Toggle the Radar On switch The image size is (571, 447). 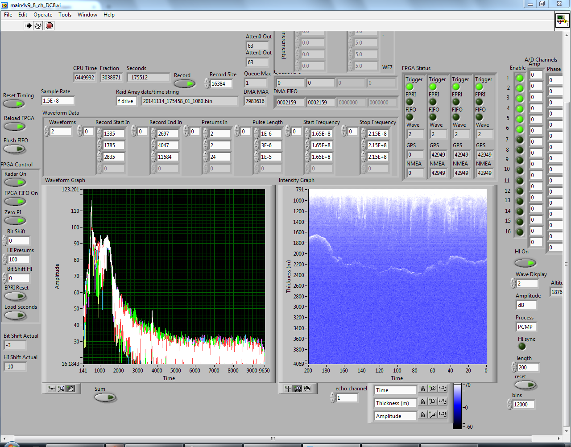(x=15, y=182)
